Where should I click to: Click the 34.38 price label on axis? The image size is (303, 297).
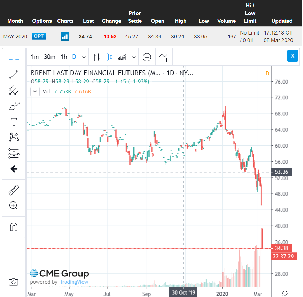click(281, 248)
